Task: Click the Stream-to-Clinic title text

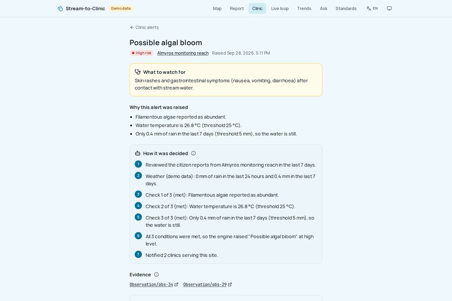Action: (85, 8)
